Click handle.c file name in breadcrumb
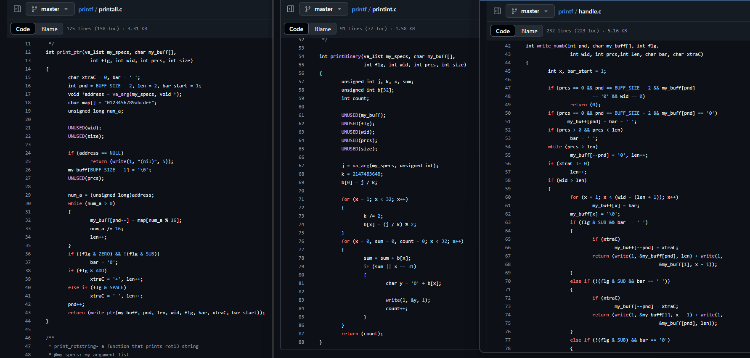750x358 pixels. click(x=590, y=11)
